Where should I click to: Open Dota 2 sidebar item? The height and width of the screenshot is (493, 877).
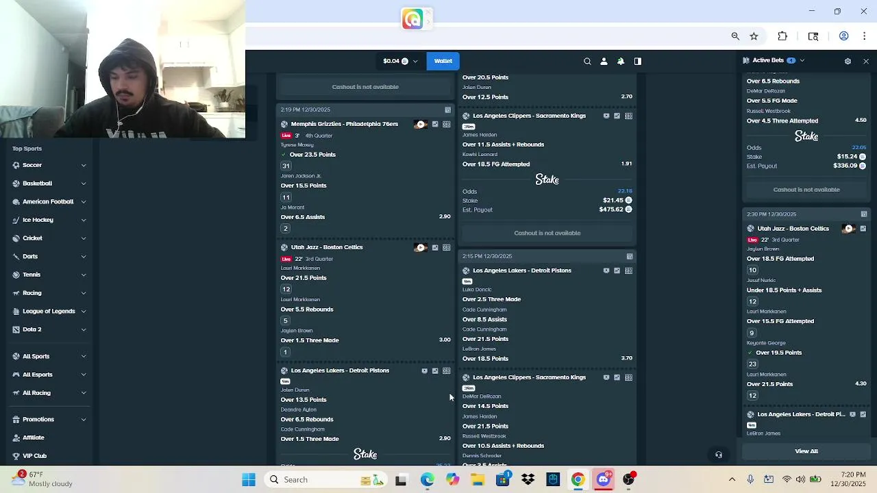click(49, 329)
